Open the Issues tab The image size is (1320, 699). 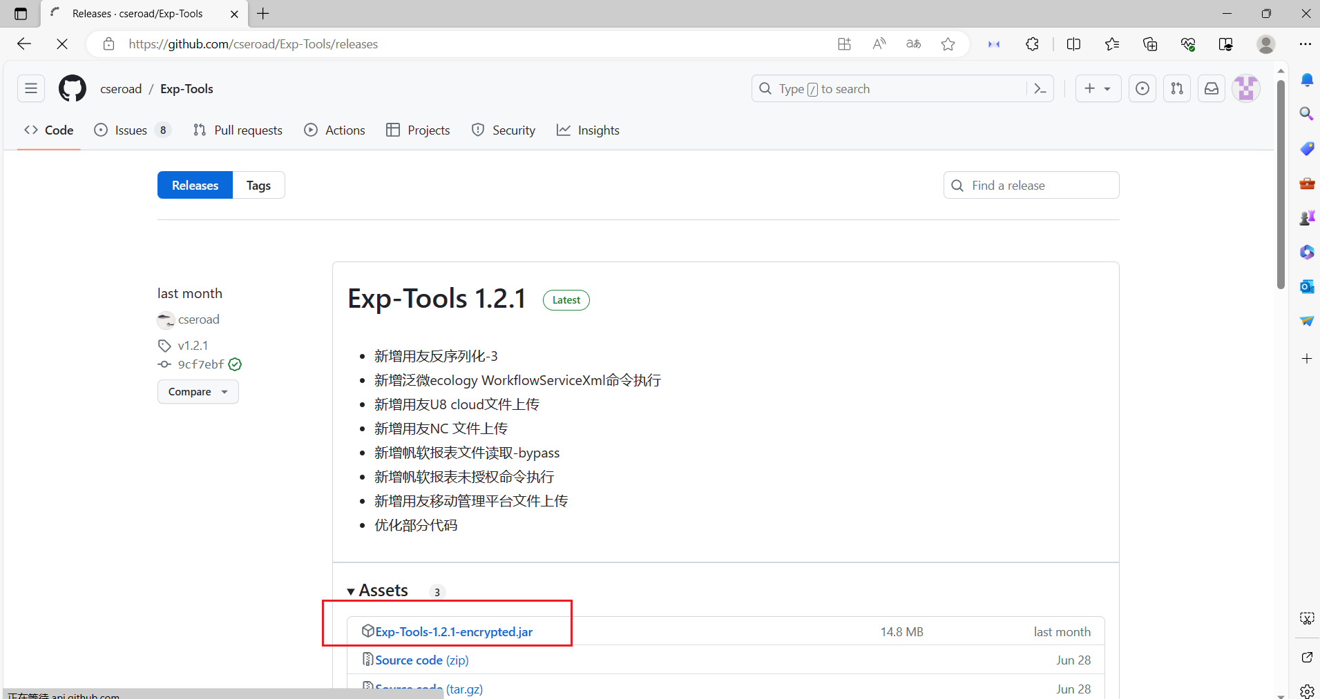point(132,130)
